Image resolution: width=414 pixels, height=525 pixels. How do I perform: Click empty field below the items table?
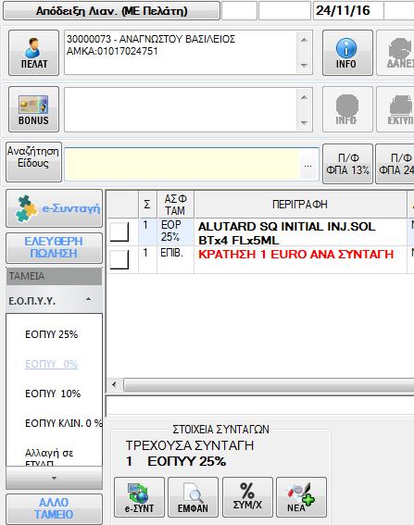click(260, 406)
